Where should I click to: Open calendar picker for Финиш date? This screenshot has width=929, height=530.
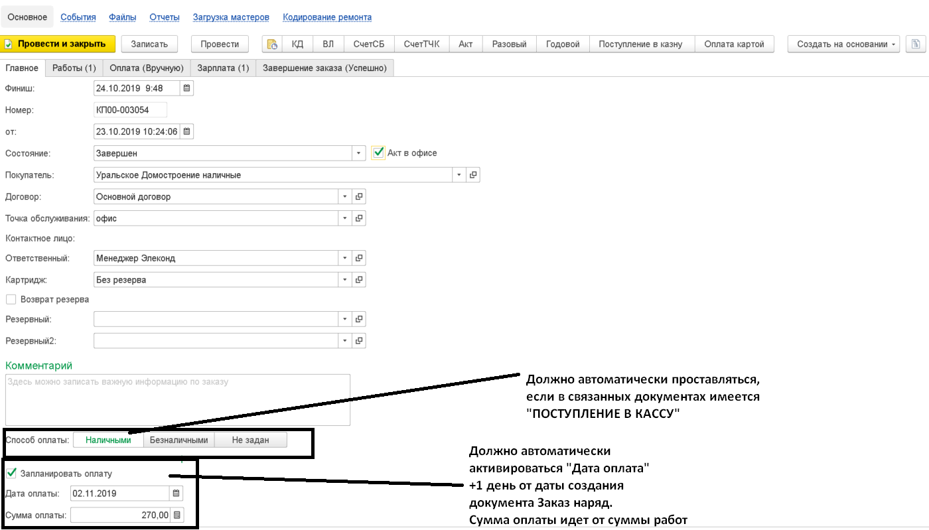[186, 88]
